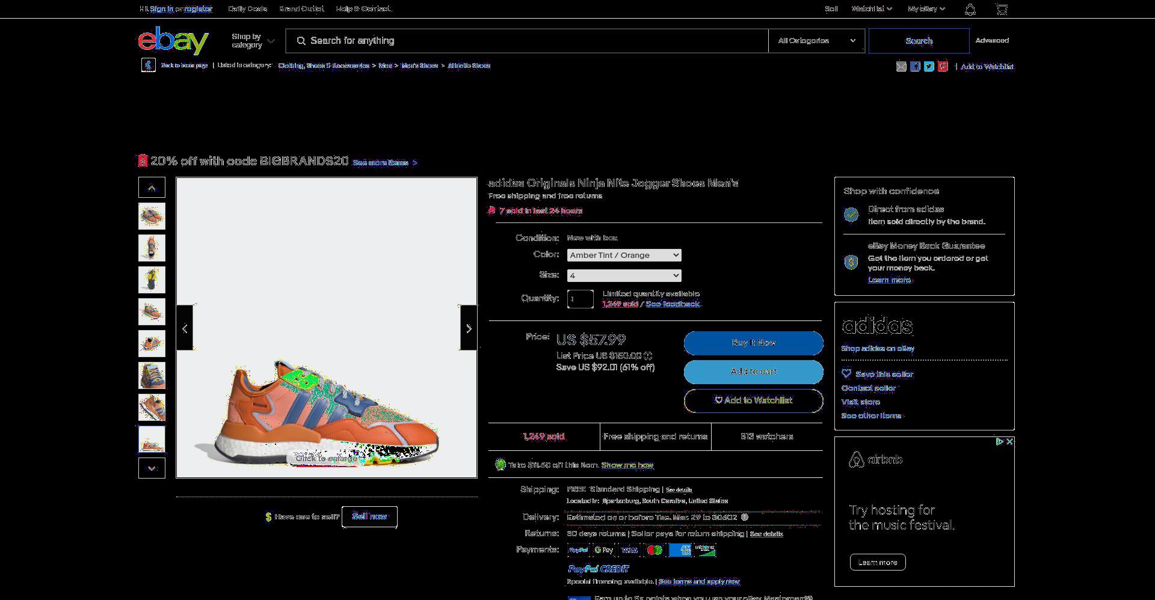Viewport: 1155px width, 600px height.
Task: Open the Size dropdown
Action: click(624, 275)
